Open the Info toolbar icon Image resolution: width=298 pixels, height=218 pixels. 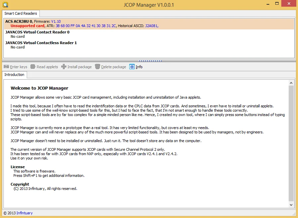pos(132,67)
